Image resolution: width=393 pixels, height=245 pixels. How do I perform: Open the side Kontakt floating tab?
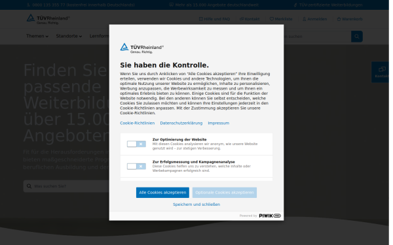(x=381, y=72)
